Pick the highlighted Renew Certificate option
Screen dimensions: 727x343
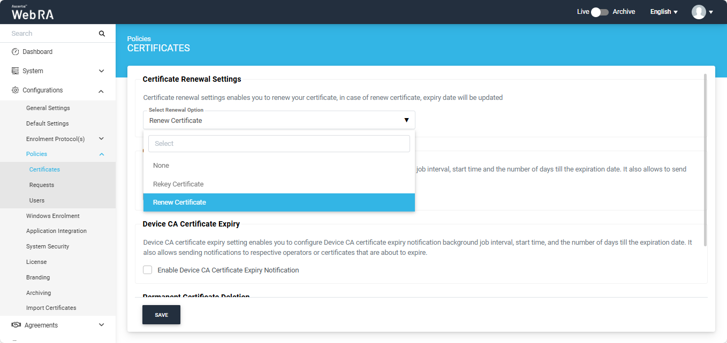pos(179,202)
